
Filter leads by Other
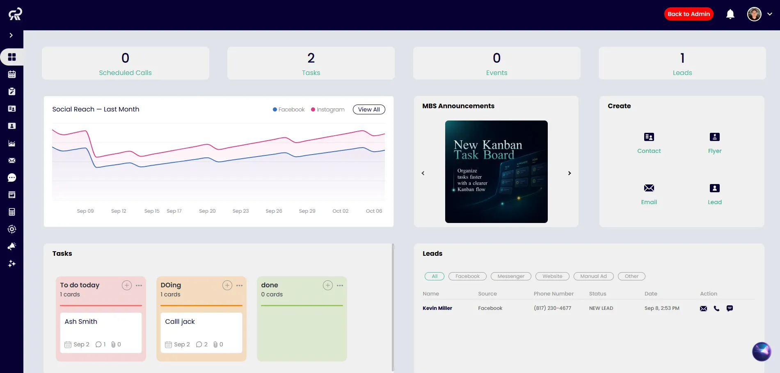click(631, 276)
